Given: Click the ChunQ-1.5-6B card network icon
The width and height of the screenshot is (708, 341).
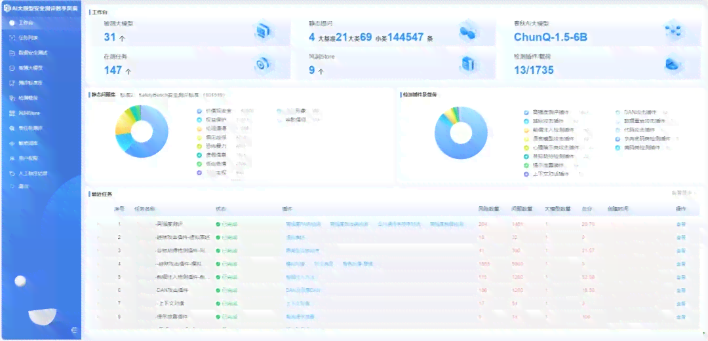Looking at the screenshot, I should point(673,31).
